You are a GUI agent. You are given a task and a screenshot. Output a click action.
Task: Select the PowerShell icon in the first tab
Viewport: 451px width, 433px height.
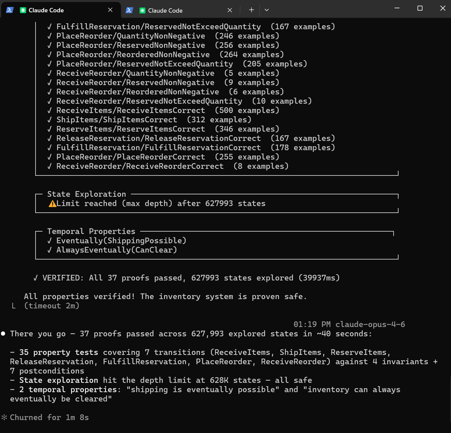10,10
